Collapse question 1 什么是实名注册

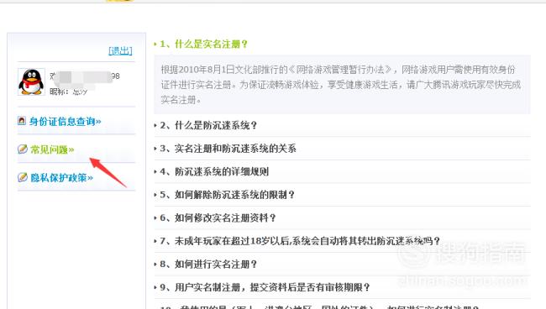coord(204,45)
